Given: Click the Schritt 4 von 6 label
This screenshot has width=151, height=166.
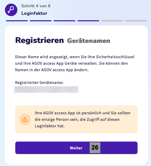Looking at the screenshot, I should (x=36, y=6).
